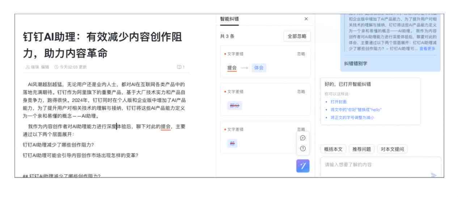Click the underlined 提会 in correction card

(232, 68)
